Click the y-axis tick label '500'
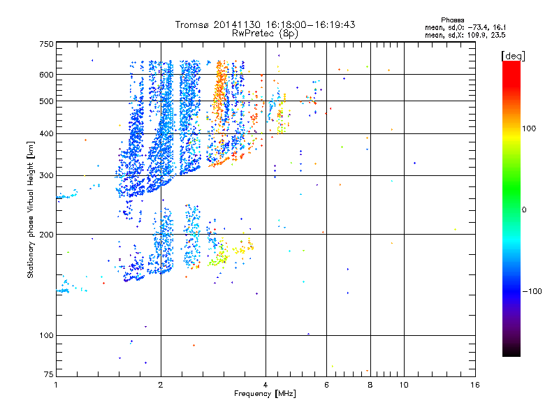 (x=47, y=101)
